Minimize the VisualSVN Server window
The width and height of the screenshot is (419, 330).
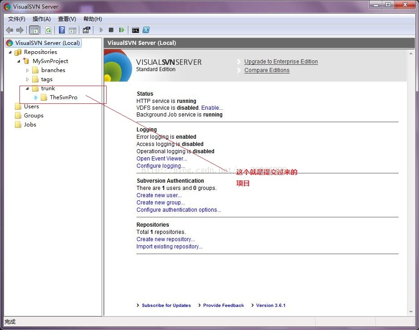click(x=376, y=5)
